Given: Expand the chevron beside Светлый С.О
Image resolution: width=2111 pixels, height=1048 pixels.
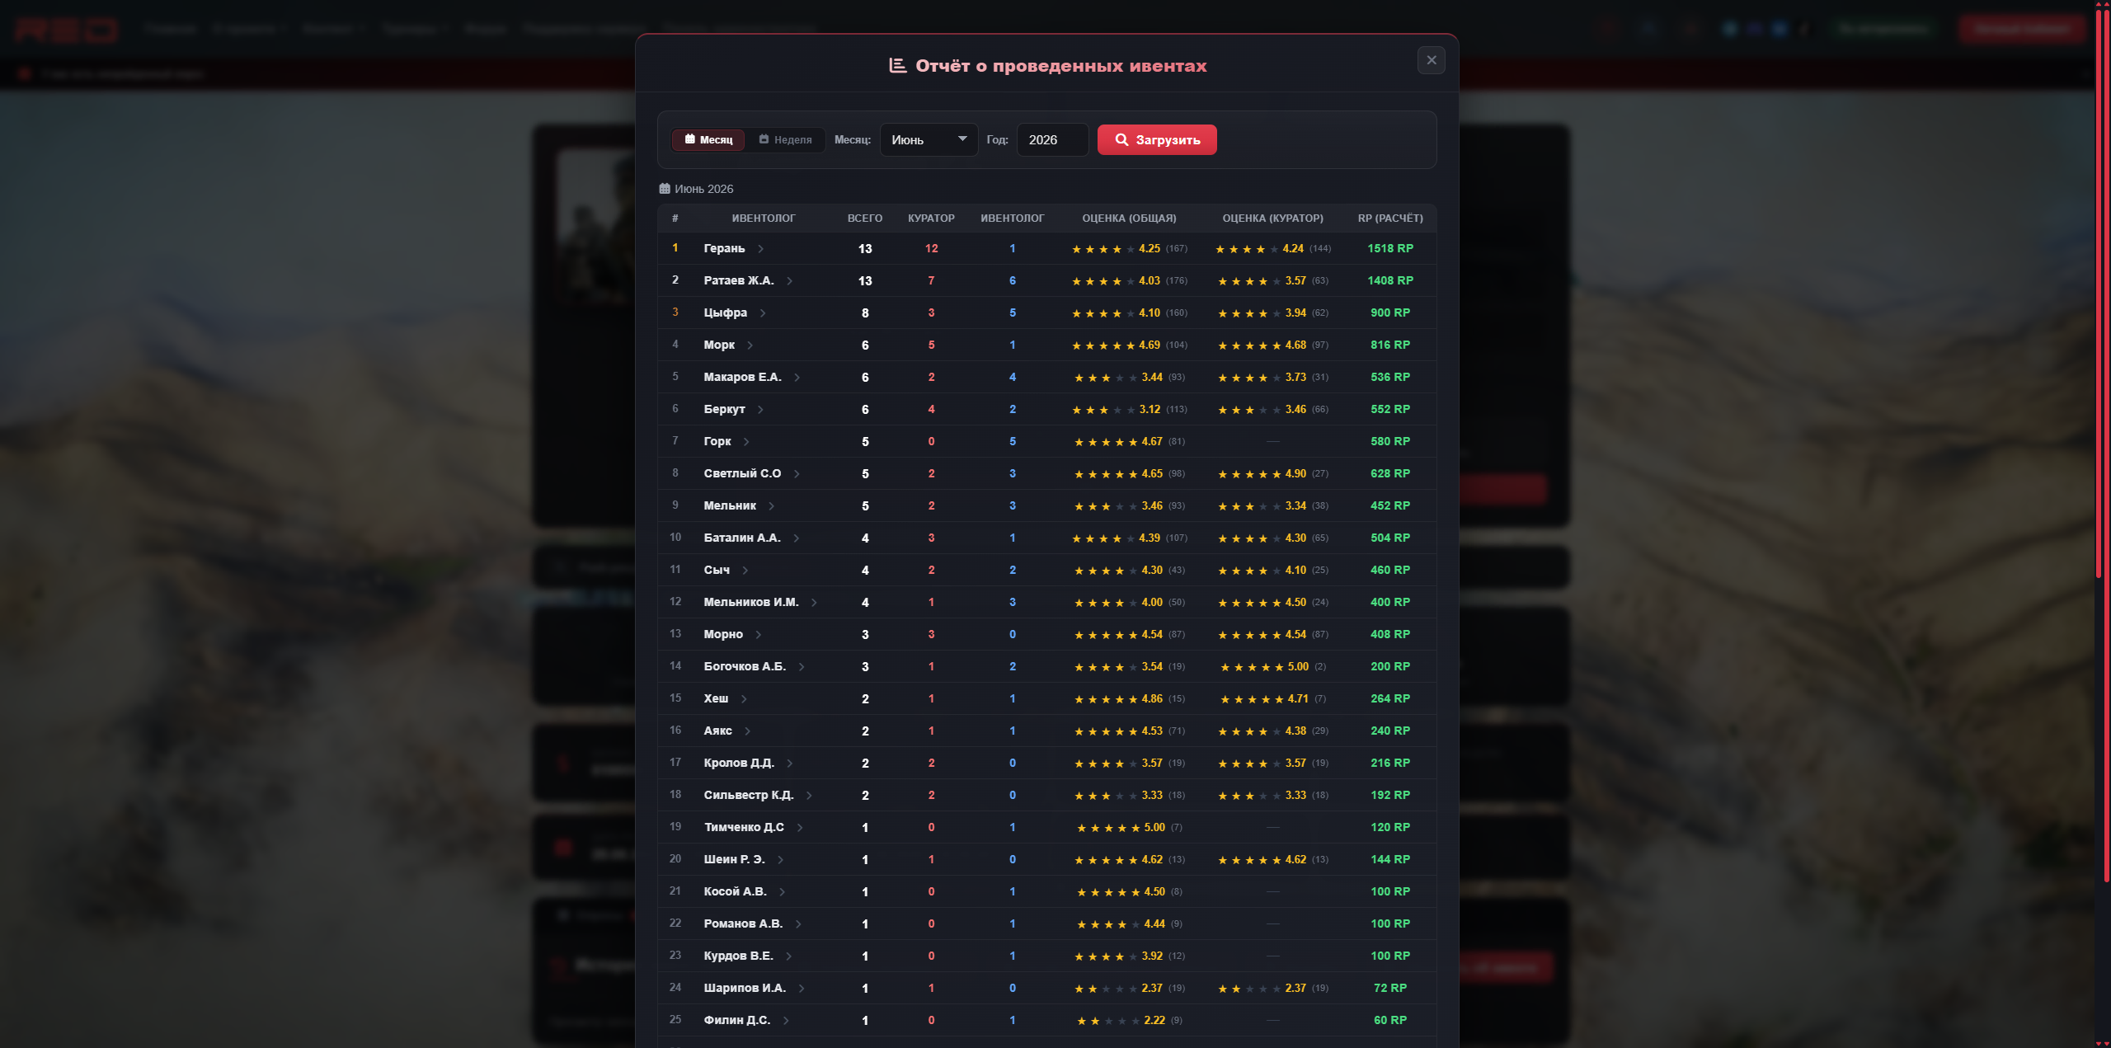Looking at the screenshot, I should pyautogui.click(x=797, y=474).
